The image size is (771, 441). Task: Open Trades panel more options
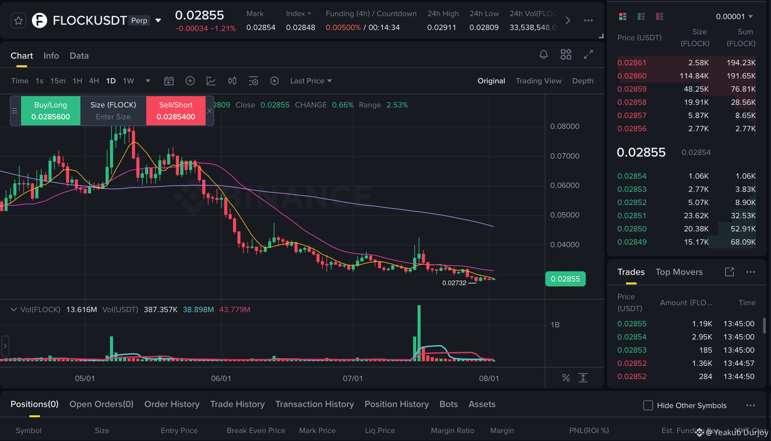751,272
